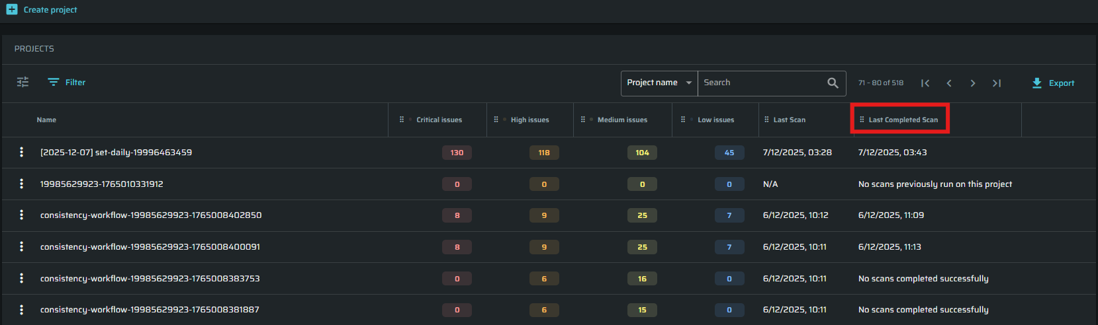Click the 45 low issues badge

click(x=729, y=153)
